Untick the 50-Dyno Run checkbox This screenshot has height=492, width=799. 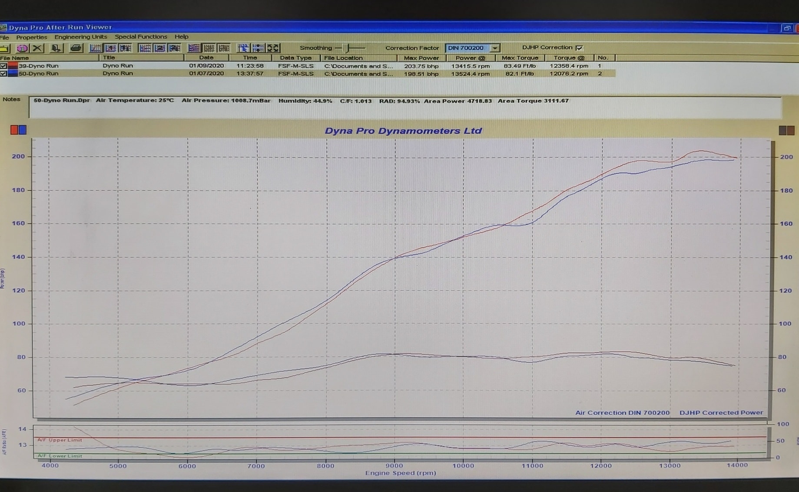pyautogui.click(x=3, y=74)
